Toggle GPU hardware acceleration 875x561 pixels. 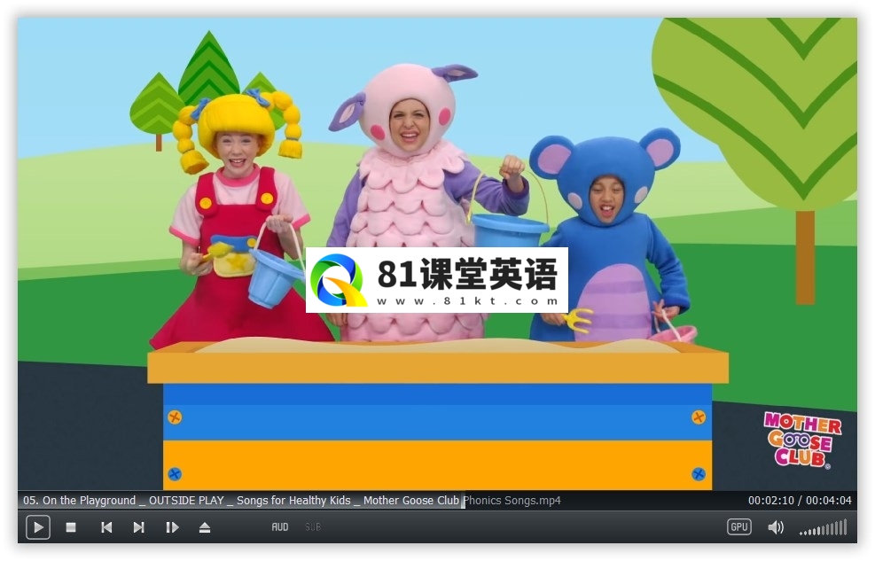[x=739, y=527]
